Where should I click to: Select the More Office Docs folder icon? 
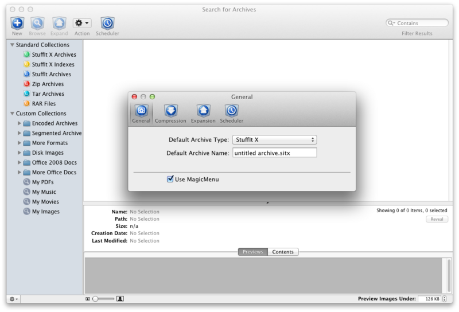click(x=26, y=173)
